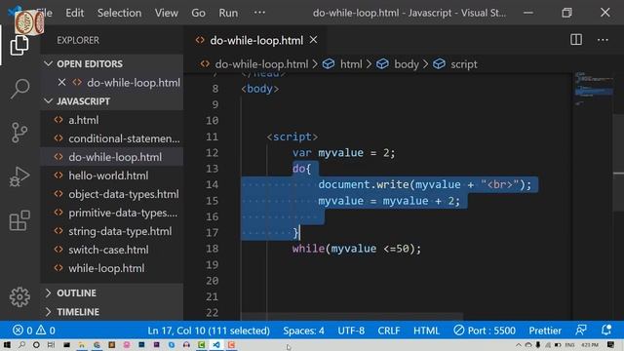This screenshot has height=351, width=624.
Task: Open the Manage gear menu
Action: pos(19,296)
